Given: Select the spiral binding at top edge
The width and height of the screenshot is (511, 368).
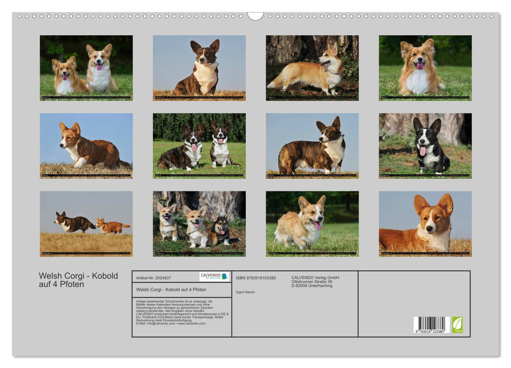Looking at the screenshot, I should [255, 17].
